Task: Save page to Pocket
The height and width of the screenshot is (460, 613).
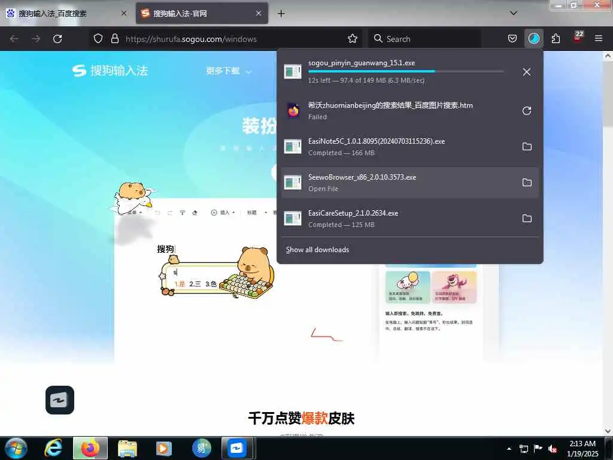Action: 512,39
